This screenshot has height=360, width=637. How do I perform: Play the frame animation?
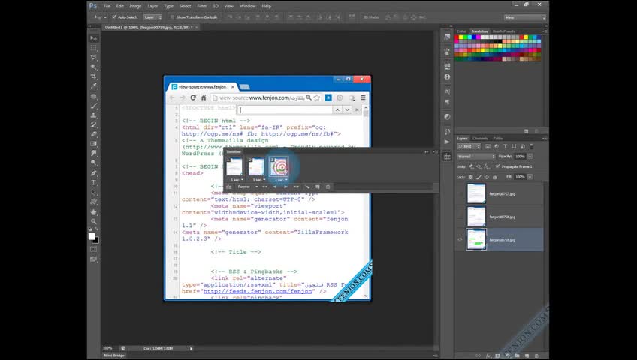285,187
